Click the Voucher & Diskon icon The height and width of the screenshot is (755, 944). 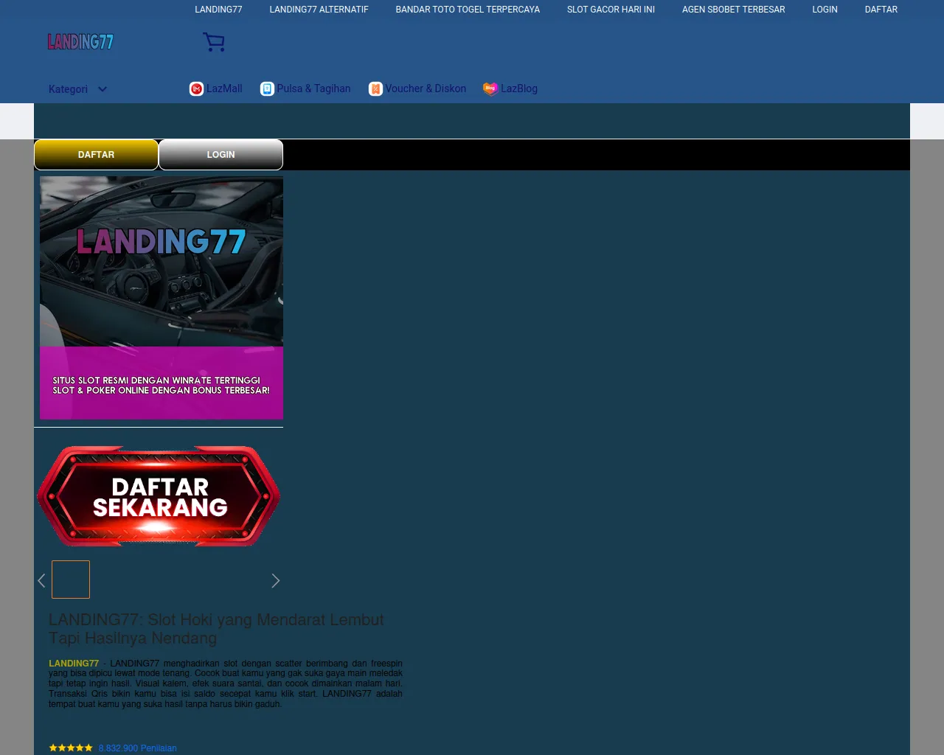pos(375,89)
